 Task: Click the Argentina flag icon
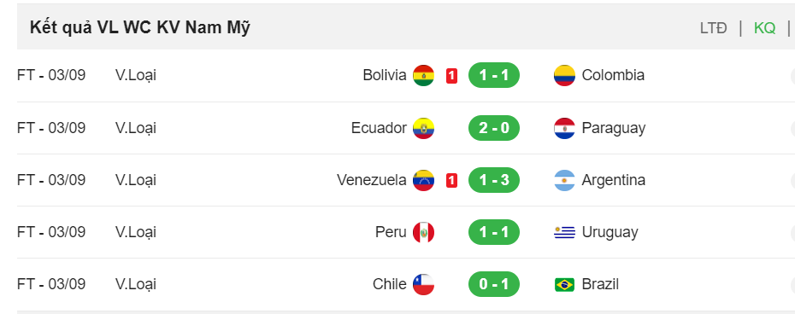[x=564, y=180]
